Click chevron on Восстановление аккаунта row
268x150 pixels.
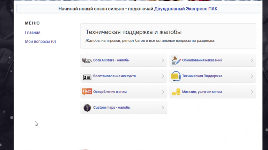click(163, 76)
